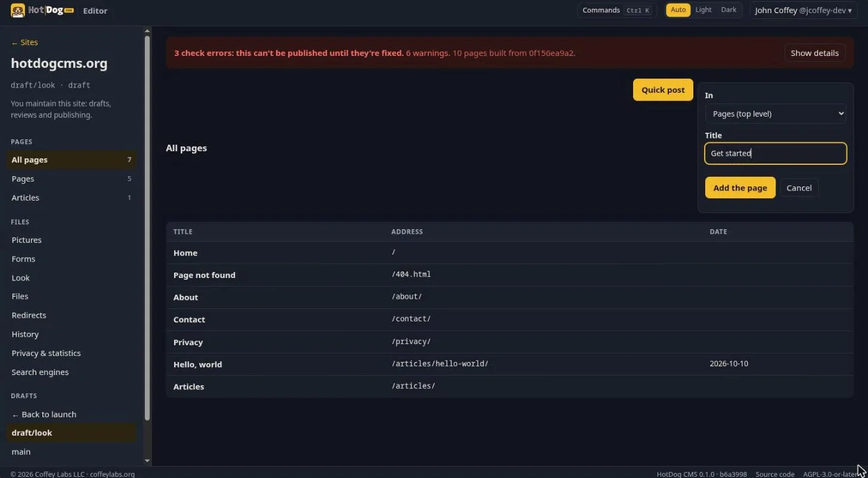Screen dimensions: 868x478
Task: Click the Add the page button
Action: (740, 188)
